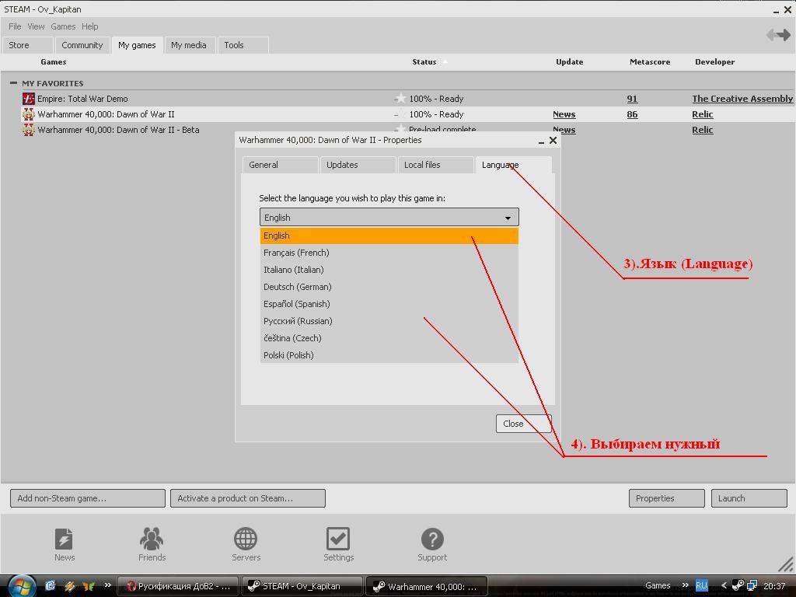Screen dimensions: 796x597
Task: Open the language dropdown showing English
Action: point(389,218)
